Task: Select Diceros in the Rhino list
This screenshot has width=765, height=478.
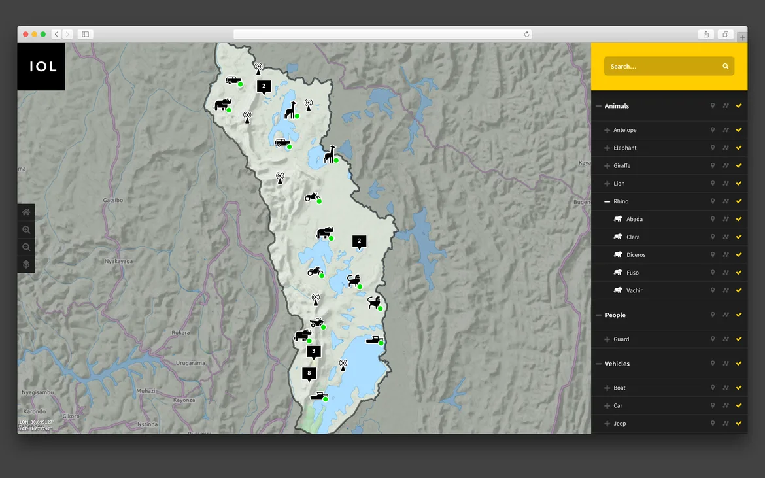Action: point(636,254)
